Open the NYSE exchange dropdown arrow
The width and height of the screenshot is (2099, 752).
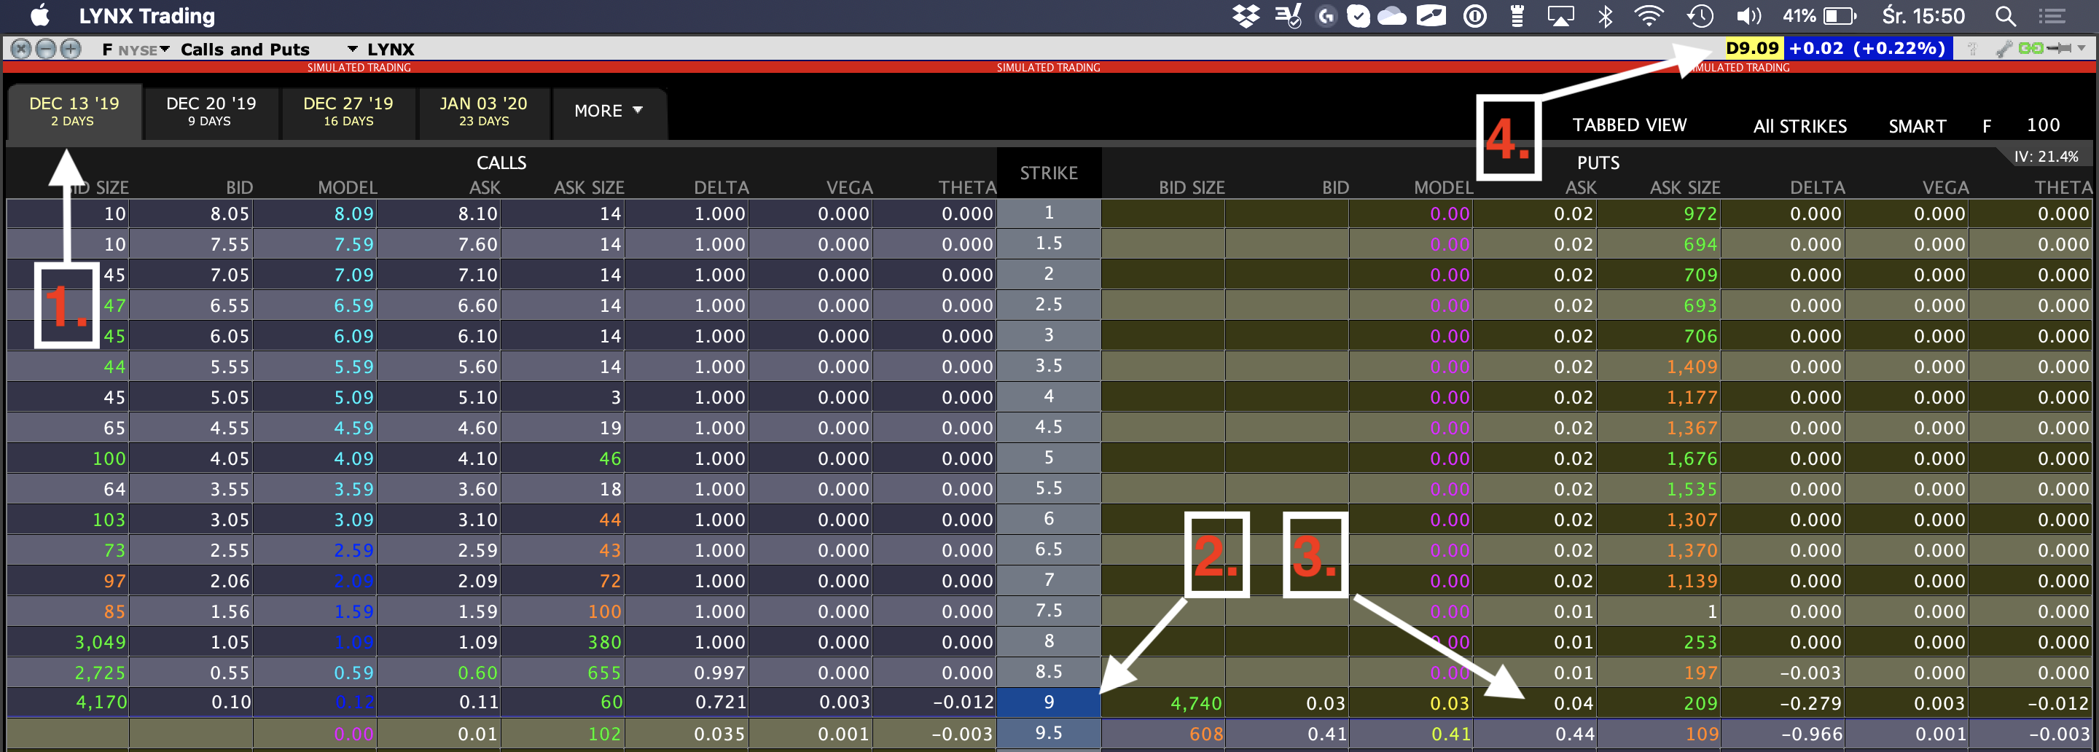pos(165,50)
